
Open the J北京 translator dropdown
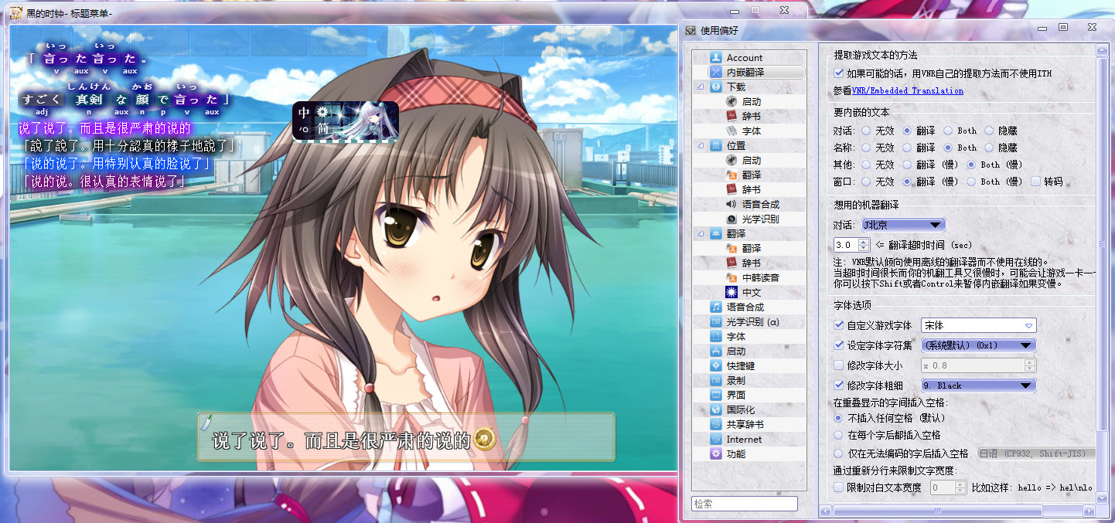pos(902,225)
